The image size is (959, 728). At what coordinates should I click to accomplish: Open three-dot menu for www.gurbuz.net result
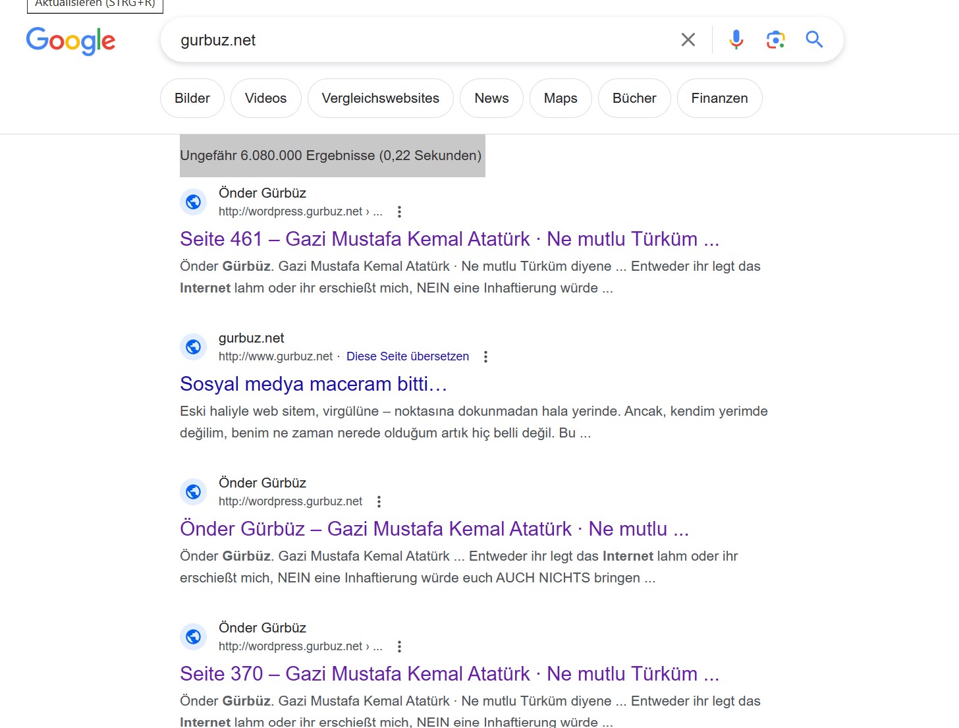[x=485, y=356]
